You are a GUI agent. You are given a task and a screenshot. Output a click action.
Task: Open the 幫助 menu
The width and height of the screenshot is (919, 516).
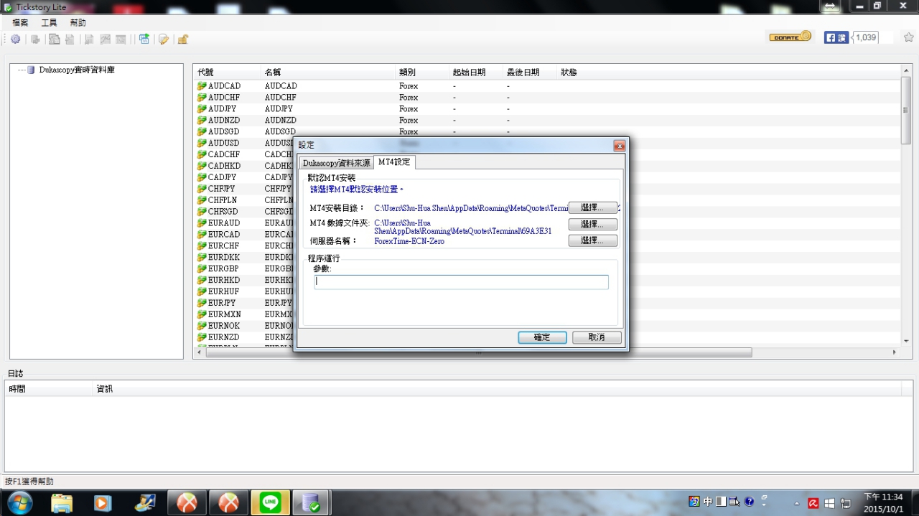click(78, 23)
